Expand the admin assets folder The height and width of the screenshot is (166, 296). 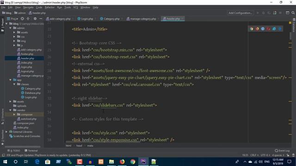click(14, 32)
